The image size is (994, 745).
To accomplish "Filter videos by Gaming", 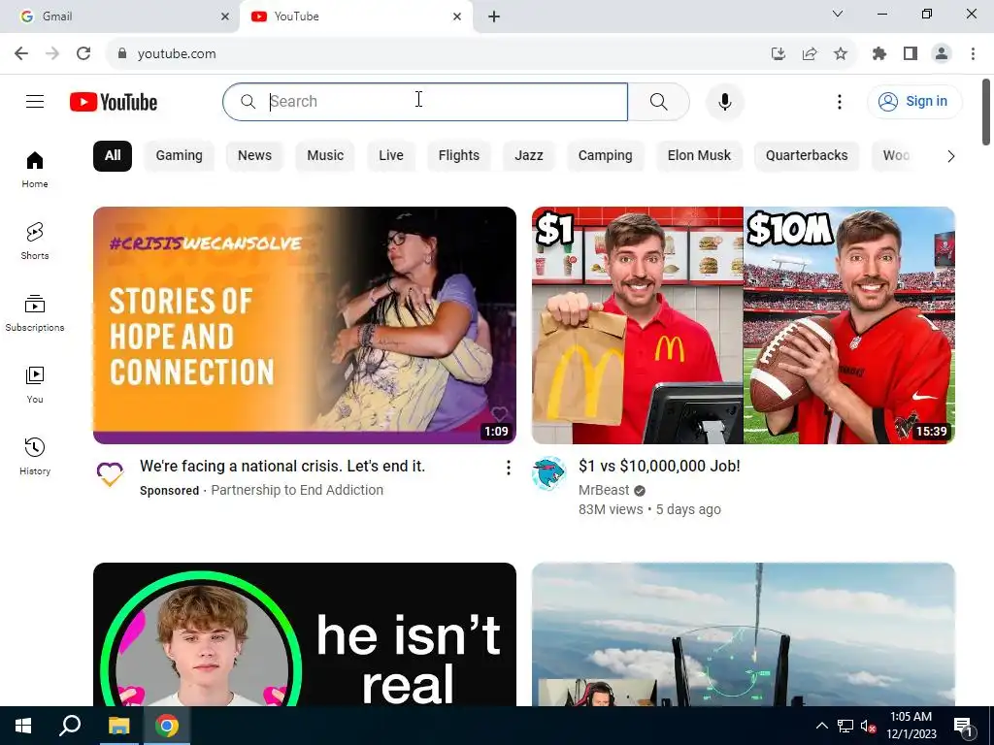I will [x=180, y=156].
